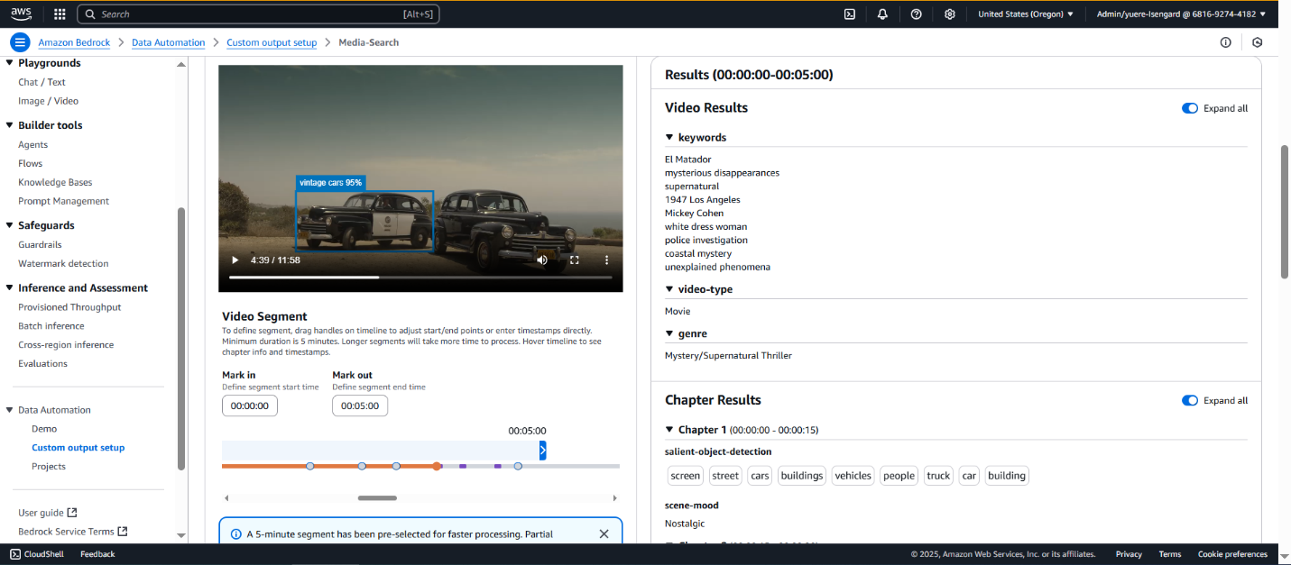Open CloudShell icon in top bar
This screenshot has height=565, width=1291.
[x=849, y=14]
